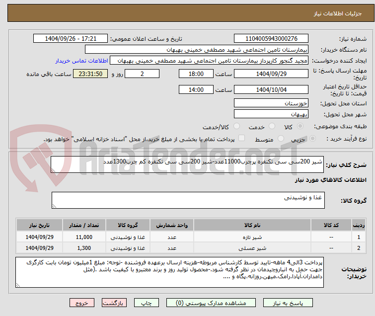
Task: Click the 11,000 quantity cell
Action: click(84, 237)
